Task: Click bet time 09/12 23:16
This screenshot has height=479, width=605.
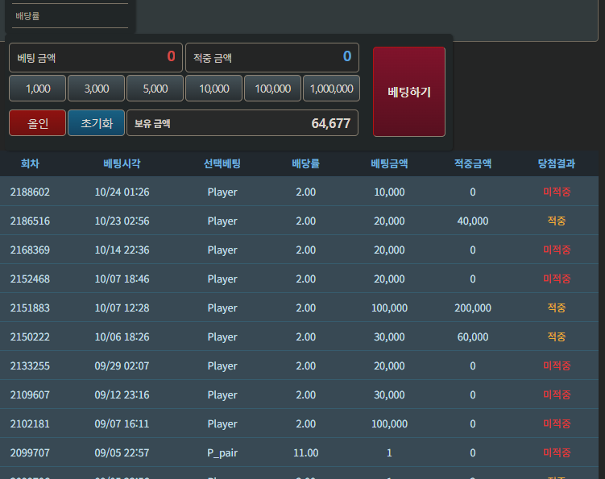Action: pyautogui.click(x=122, y=394)
